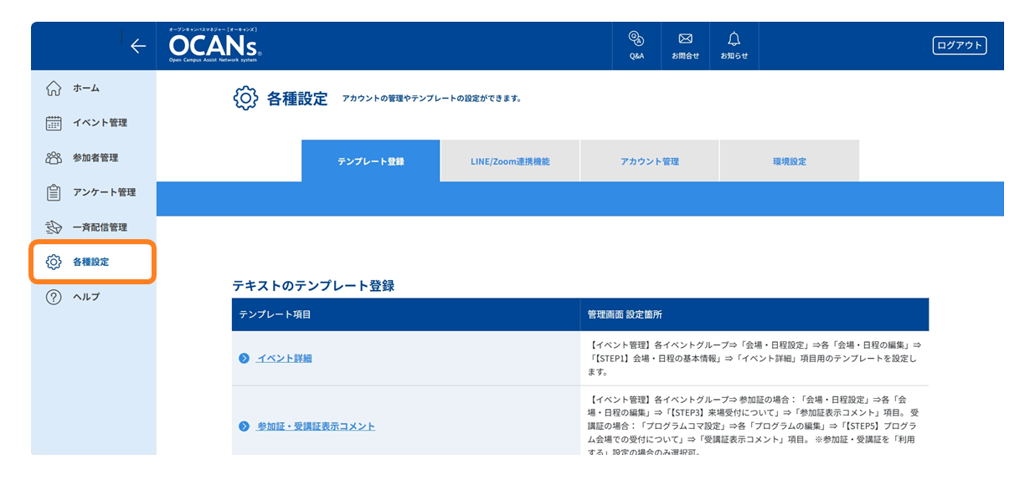Click the arrow icon beside イベント詳細
1030x485 pixels.
coord(244,358)
